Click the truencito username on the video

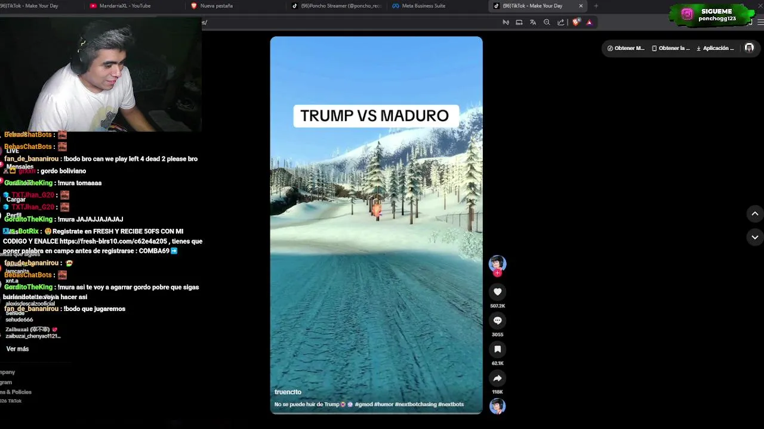click(288, 392)
